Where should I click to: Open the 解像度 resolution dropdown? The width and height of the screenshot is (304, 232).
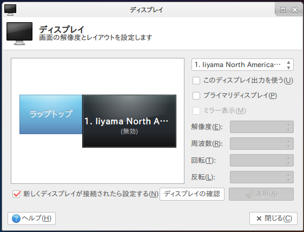[x=262, y=127]
